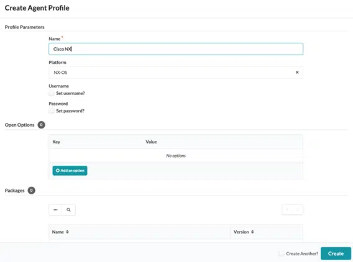Image resolution: width=353 pixels, height=262 pixels.
Task: Go to previous packages page
Action: coord(287,210)
